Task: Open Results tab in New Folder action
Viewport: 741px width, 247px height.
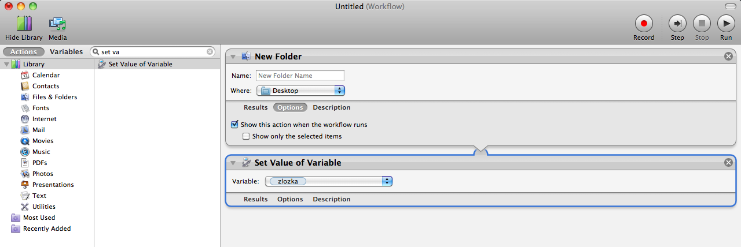Action: point(255,107)
